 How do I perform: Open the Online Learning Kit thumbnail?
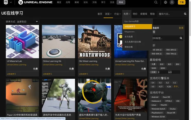tap(59, 41)
